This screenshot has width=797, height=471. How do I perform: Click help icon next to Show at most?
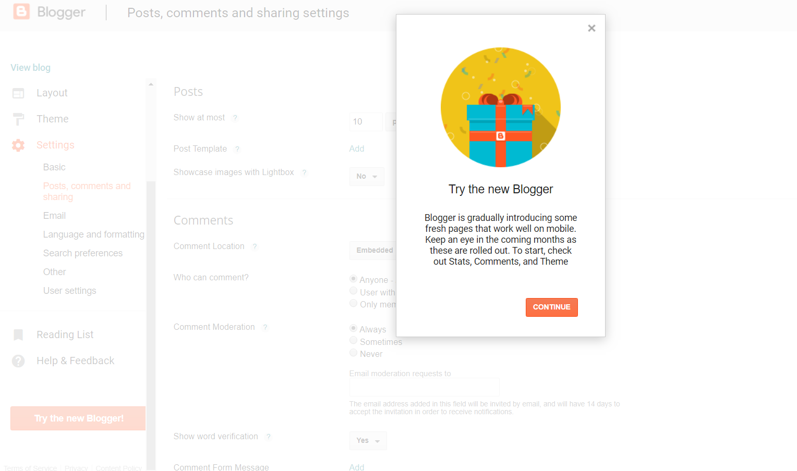[235, 118]
